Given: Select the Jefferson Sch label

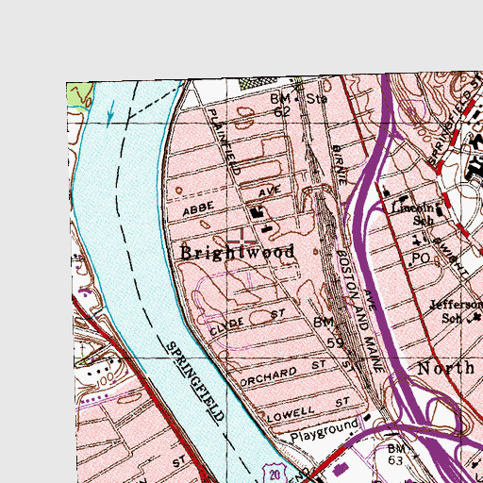Looking at the screenshot, I should (x=456, y=311).
